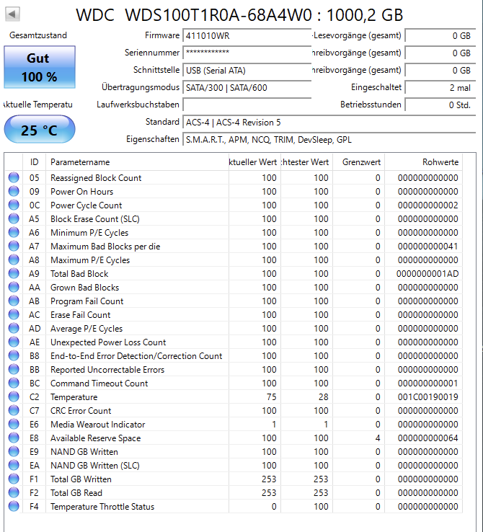The image size is (483, 532).
Task: Select the Power Cycle Count parameter name
Action: coord(86,205)
